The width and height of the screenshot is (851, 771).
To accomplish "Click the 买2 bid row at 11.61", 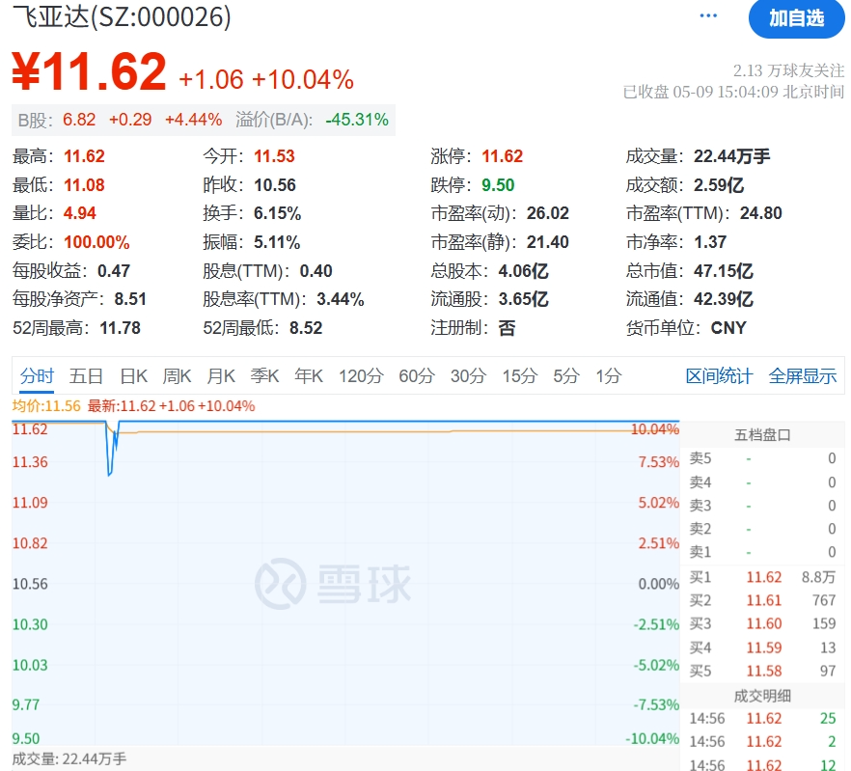I will tap(762, 600).
